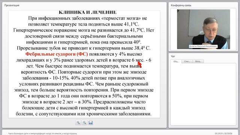Screen dimensions: 240x135
Task: Click the 'Презентация' panel title
Action: pos(12,5)
